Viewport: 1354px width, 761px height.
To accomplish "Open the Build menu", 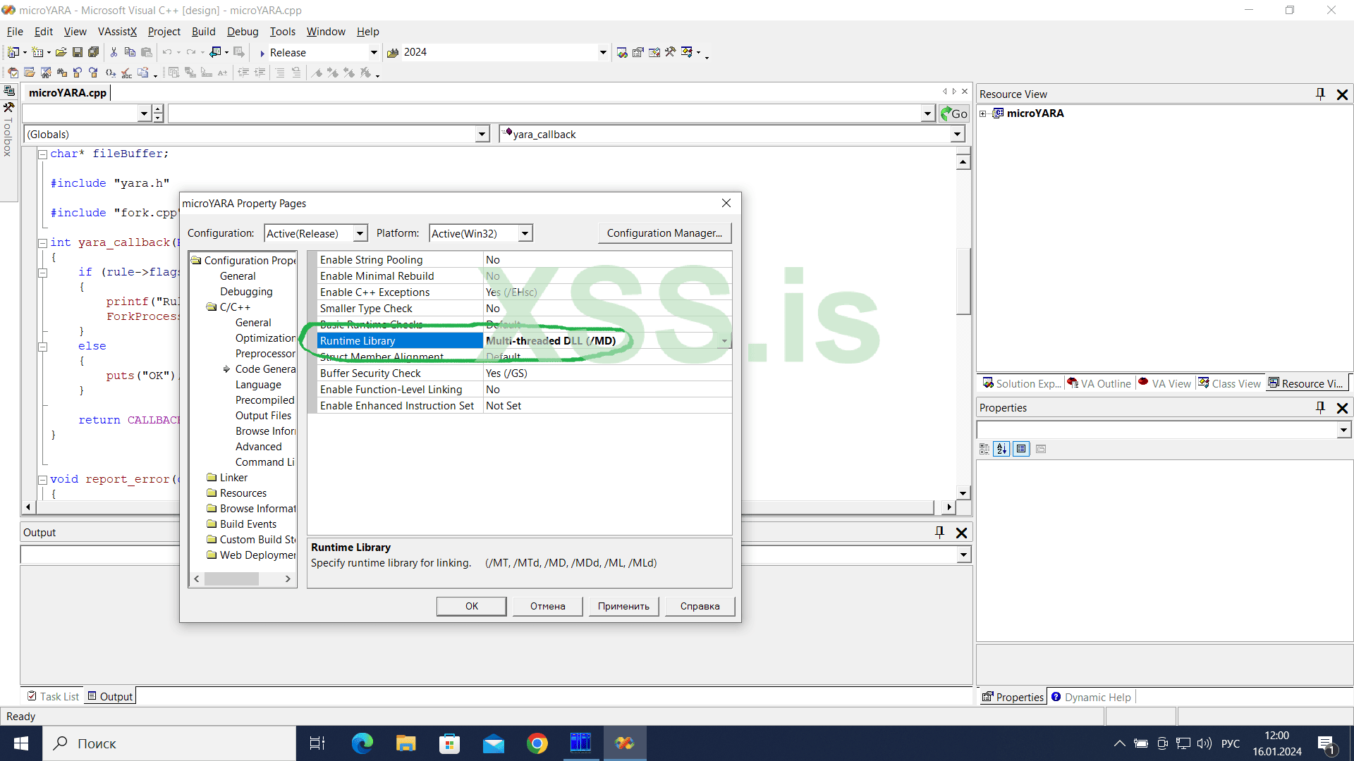I will [203, 32].
